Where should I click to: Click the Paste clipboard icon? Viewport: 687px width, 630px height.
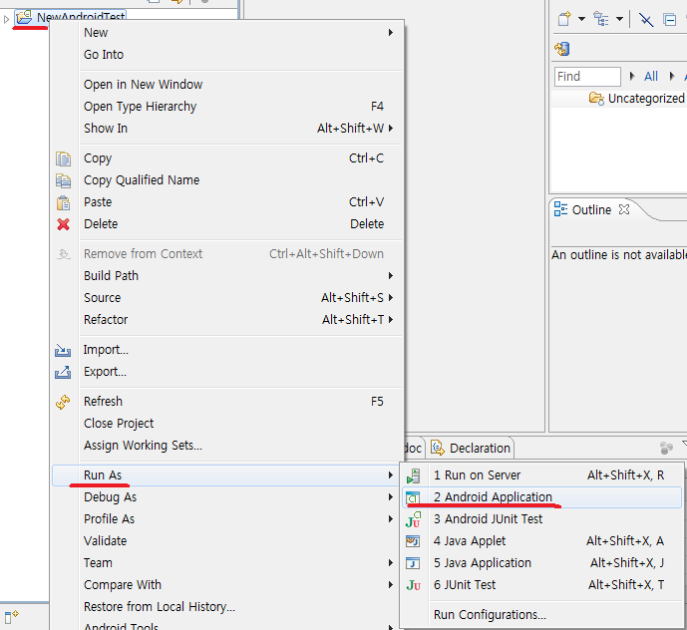click(x=63, y=202)
